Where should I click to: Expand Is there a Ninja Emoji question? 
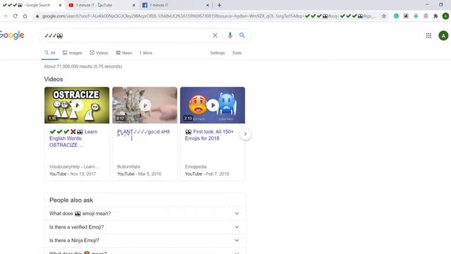(145, 240)
